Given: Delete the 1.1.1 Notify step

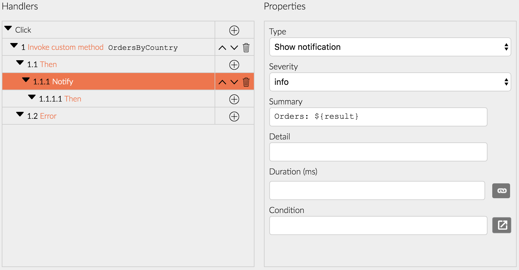Looking at the screenshot, I should [246, 82].
